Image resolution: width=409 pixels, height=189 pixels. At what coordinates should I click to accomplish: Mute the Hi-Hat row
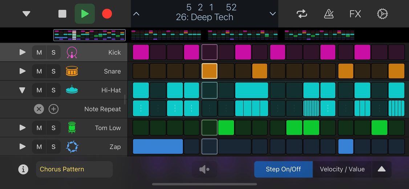pos(39,90)
